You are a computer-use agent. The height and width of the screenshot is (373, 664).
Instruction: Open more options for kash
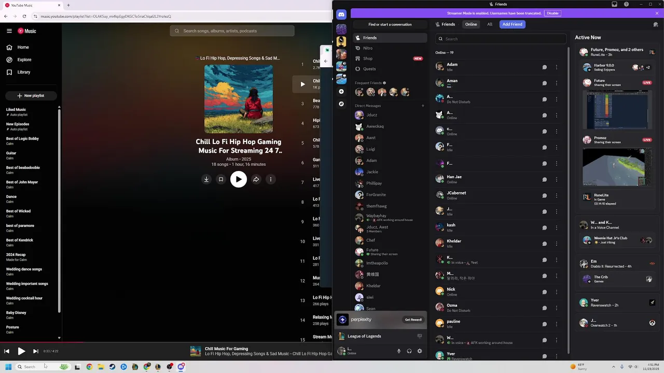(557, 227)
